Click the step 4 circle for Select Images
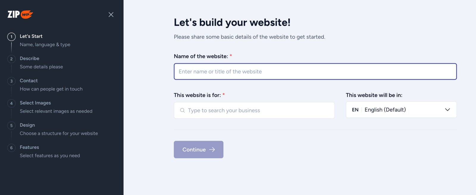This screenshot has height=195, width=476. click(x=11, y=103)
